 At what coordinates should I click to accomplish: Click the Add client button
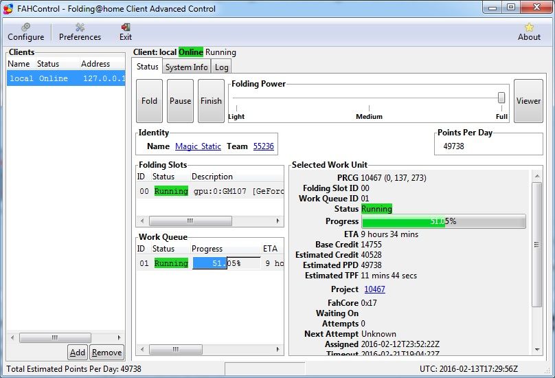[78, 353]
